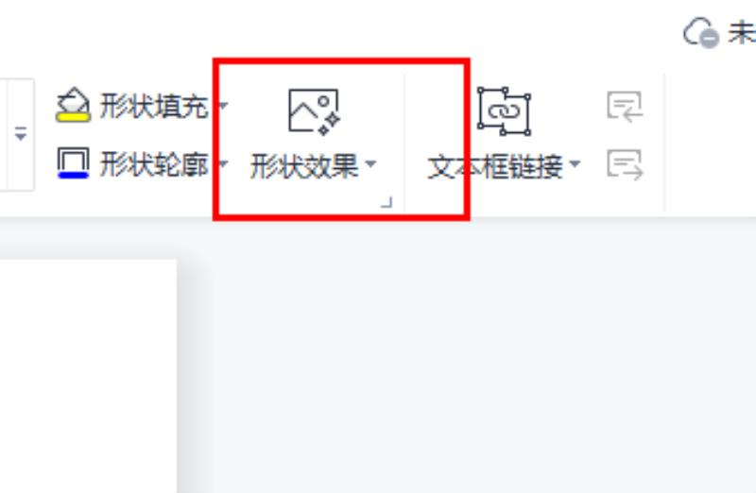This screenshot has height=493, width=756.
Task: Click the 形状填充 text label
Action: (x=154, y=106)
